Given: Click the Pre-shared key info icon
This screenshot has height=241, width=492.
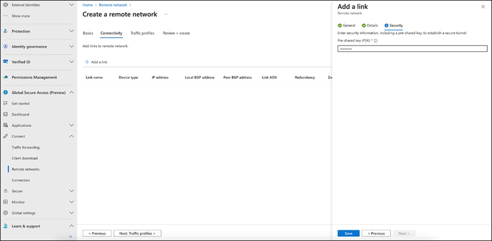Looking at the screenshot, I should coord(376,40).
